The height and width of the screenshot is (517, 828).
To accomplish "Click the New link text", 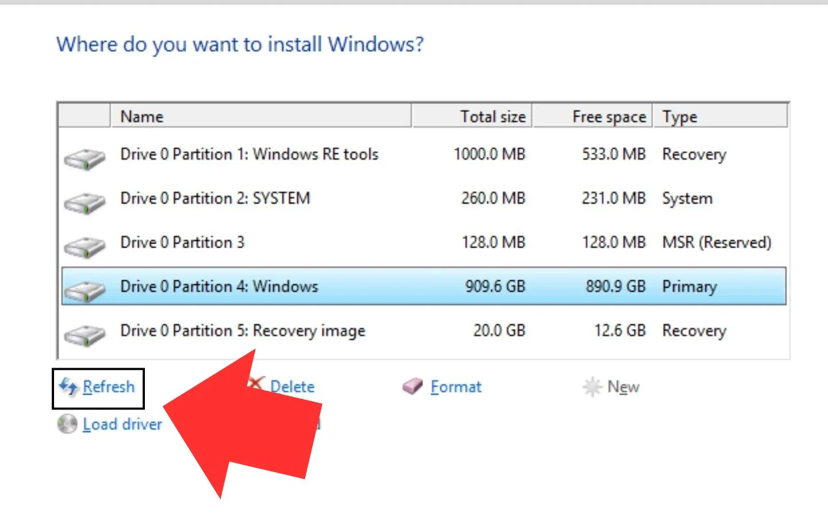I will coord(623,387).
